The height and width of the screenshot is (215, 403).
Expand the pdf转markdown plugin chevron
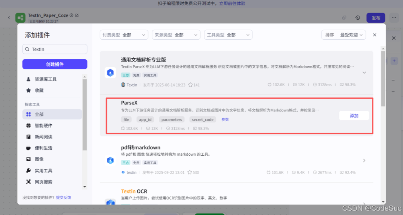click(x=364, y=161)
